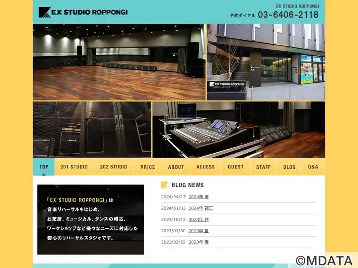Image resolution: width=358 pixels, height=268 pixels.
Task: Open the blog post 2024年 賀正
Action: pos(200,208)
